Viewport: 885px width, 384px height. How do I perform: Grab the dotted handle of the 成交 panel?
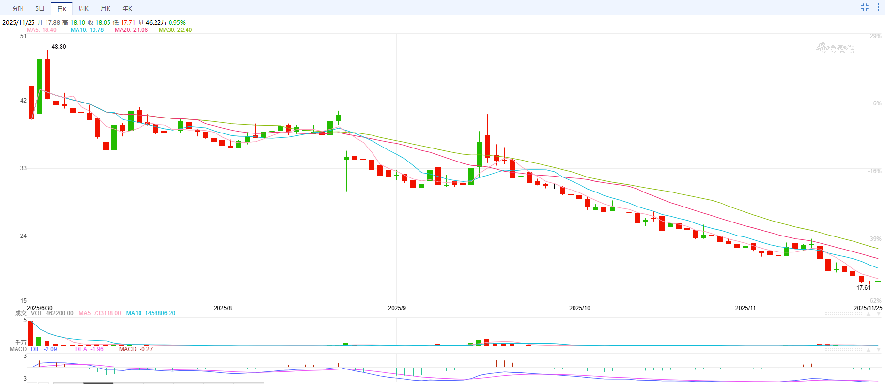(843, 314)
